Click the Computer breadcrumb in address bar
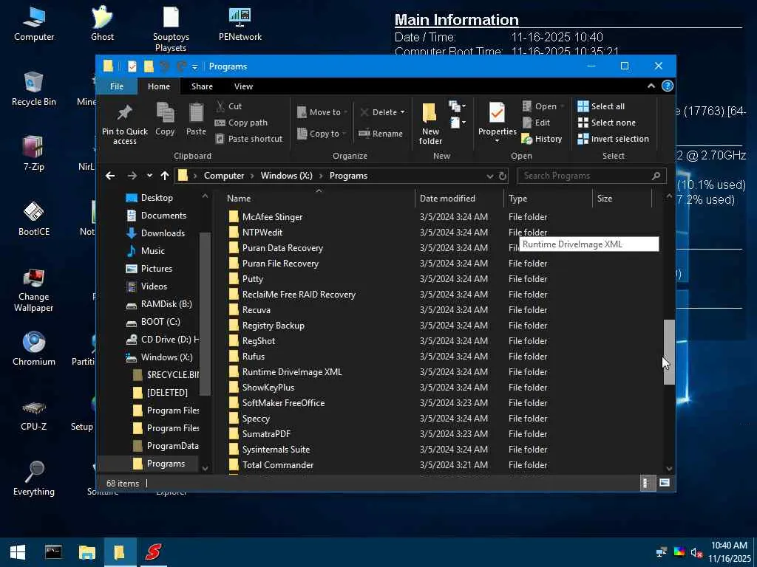The width and height of the screenshot is (757, 567). point(223,176)
